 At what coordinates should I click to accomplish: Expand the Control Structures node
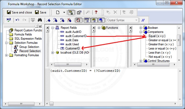pos(140,61)
